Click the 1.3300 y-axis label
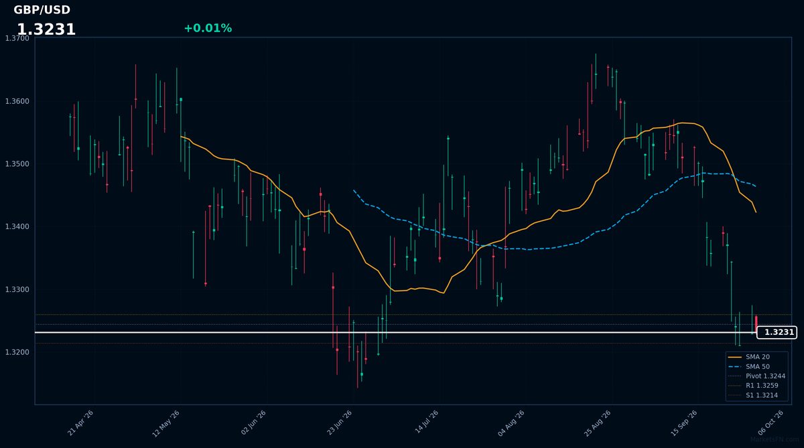Screen dimensions: 804x448 click(x=17, y=289)
